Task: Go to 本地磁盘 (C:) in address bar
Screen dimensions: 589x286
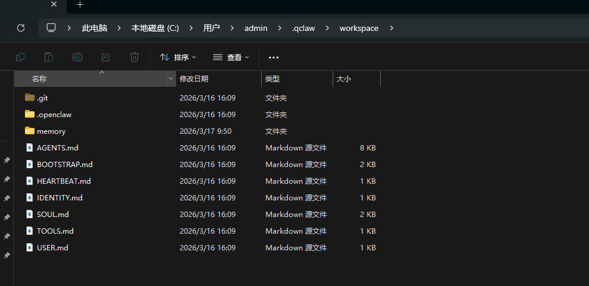Action: (155, 28)
